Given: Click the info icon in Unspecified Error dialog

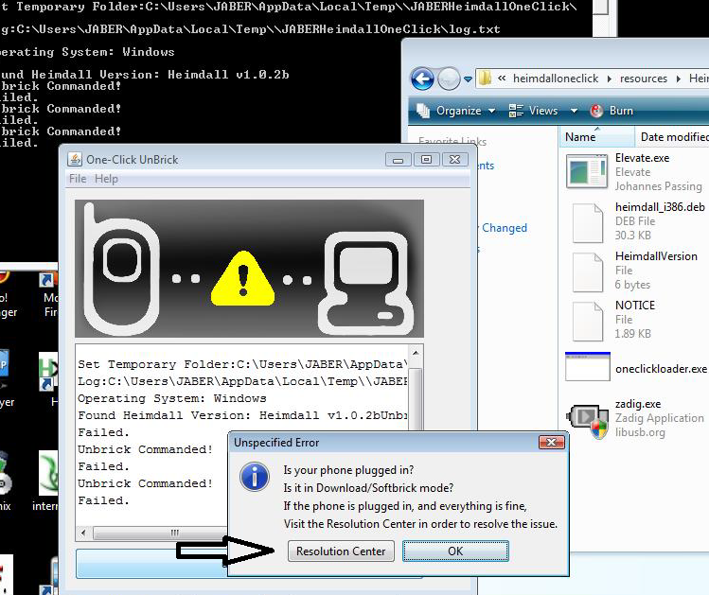Looking at the screenshot, I should point(255,477).
